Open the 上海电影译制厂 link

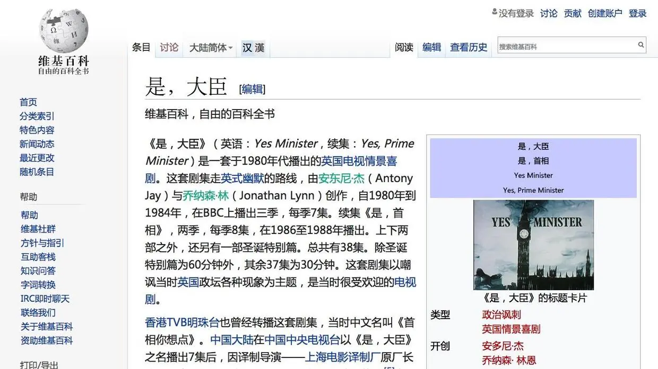coord(343,357)
